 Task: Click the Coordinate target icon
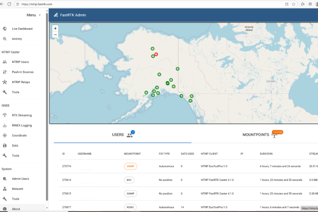[5, 135]
